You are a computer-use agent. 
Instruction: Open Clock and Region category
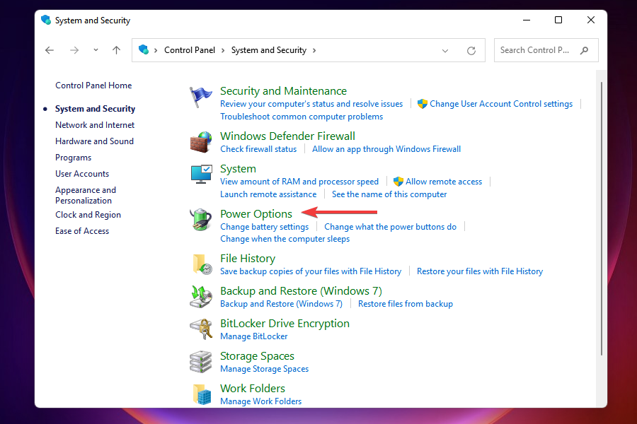pos(88,215)
